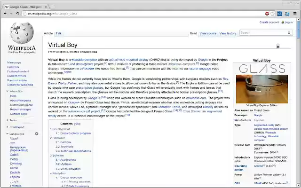
Task: Collapse the Languages sidebar section
Action: [7, 133]
